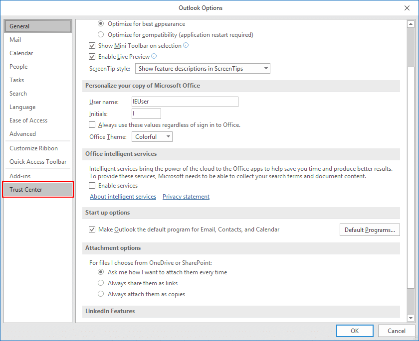Open the Privacy statement link
Image resolution: width=419 pixels, height=341 pixels.
pos(186,197)
